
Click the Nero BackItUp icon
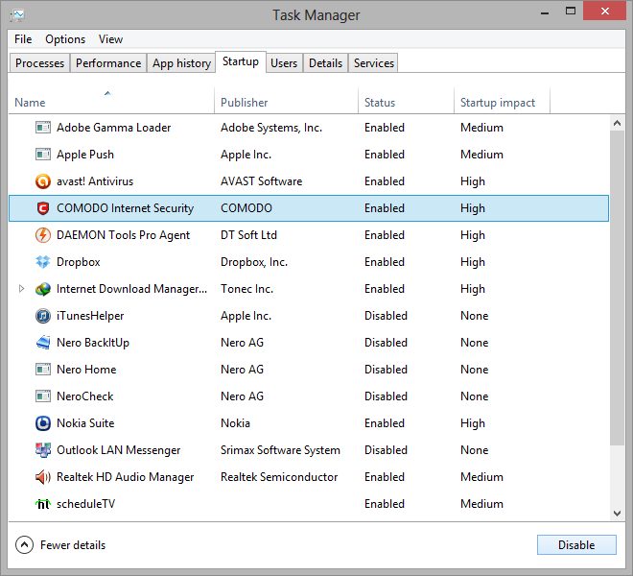[43, 343]
